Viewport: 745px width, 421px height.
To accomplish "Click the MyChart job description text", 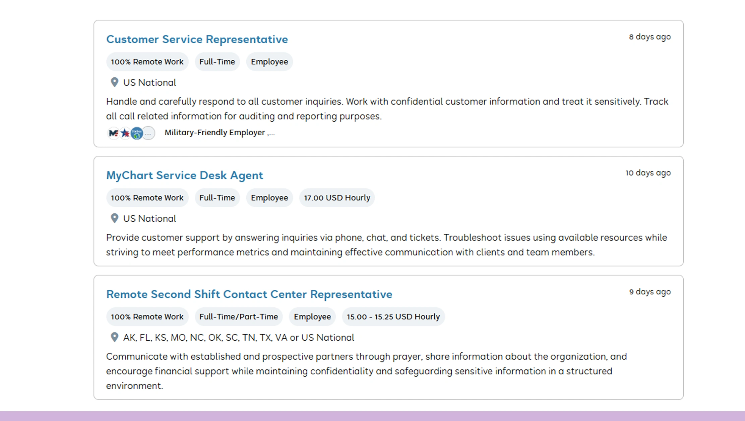I will pyautogui.click(x=350, y=245).
